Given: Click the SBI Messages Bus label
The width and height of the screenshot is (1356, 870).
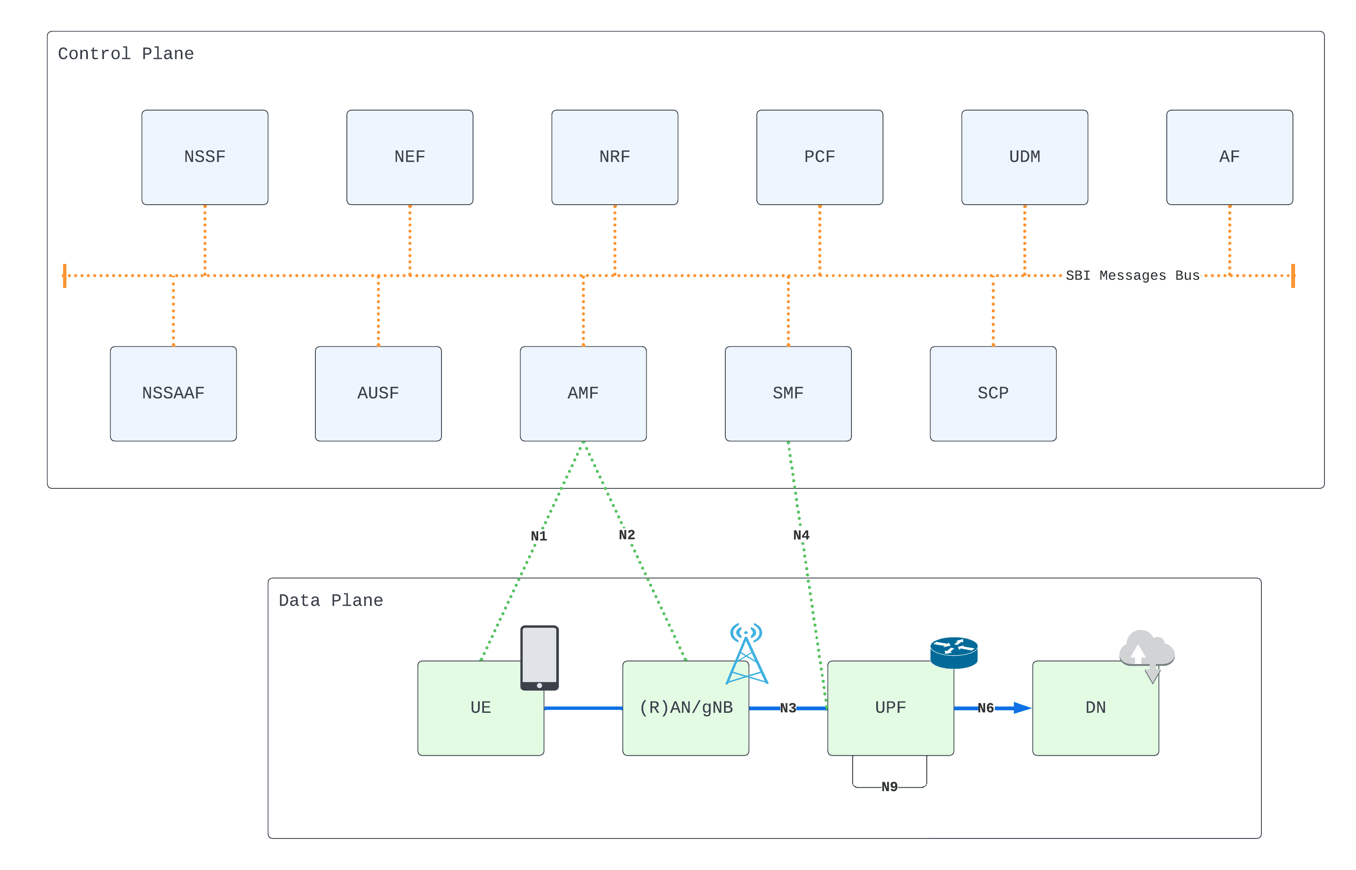Looking at the screenshot, I should pos(1132,276).
